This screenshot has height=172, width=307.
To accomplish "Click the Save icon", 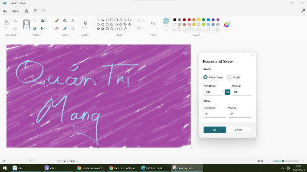I will point(27,11).
